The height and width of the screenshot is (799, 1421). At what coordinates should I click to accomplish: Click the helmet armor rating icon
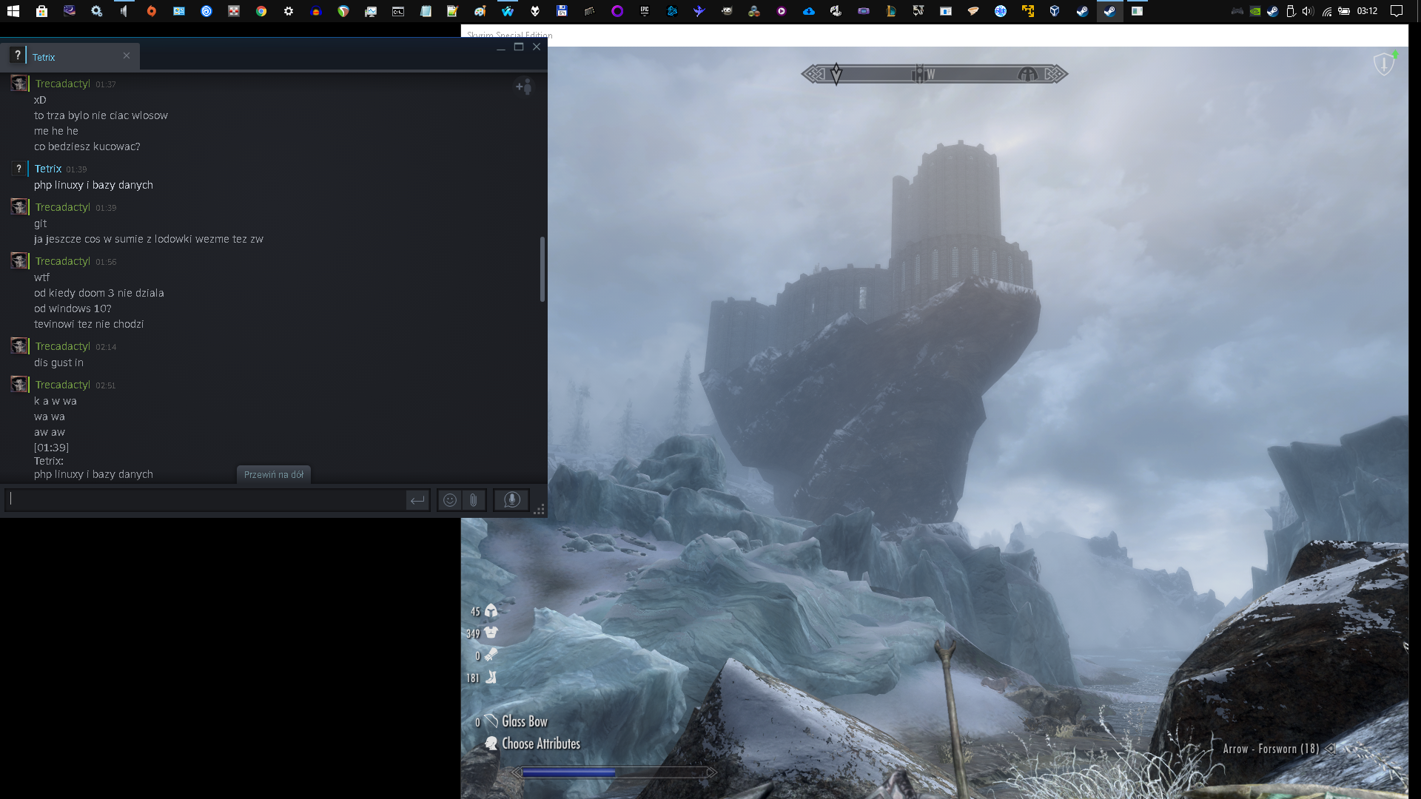coord(491,611)
